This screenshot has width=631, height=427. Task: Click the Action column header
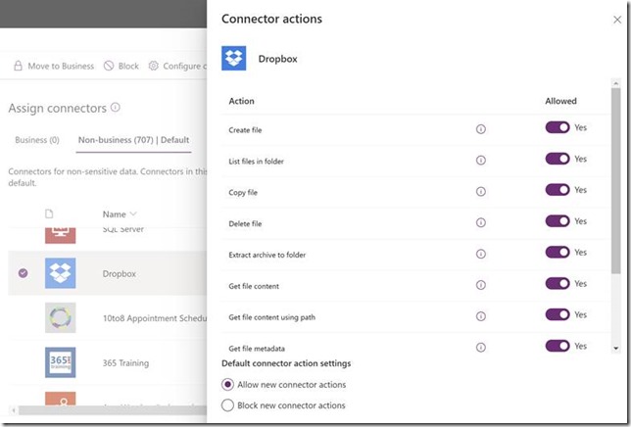point(241,101)
